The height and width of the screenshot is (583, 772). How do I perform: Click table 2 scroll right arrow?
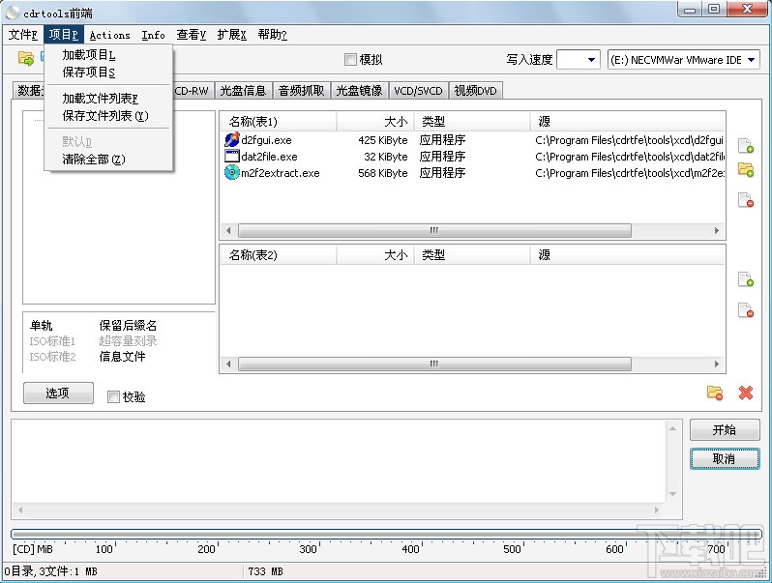(x=716, y=364)
